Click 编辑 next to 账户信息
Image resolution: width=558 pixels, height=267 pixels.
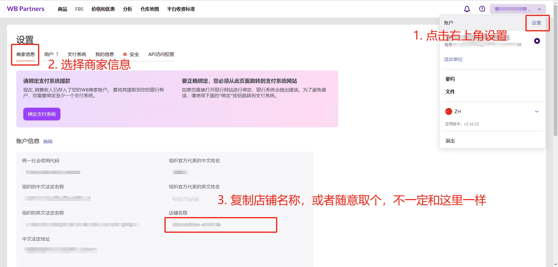coord(48,141)
